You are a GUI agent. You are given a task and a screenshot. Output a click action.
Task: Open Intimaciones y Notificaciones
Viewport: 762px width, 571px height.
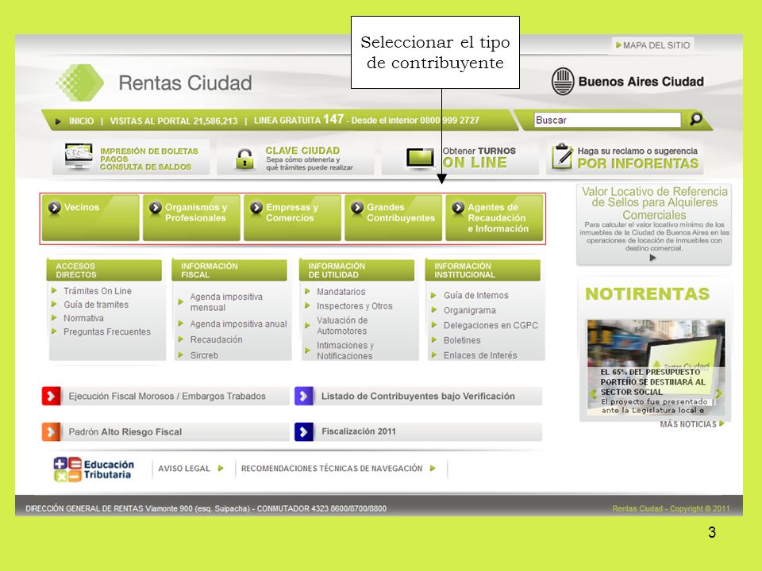click(x=345, y=351)
